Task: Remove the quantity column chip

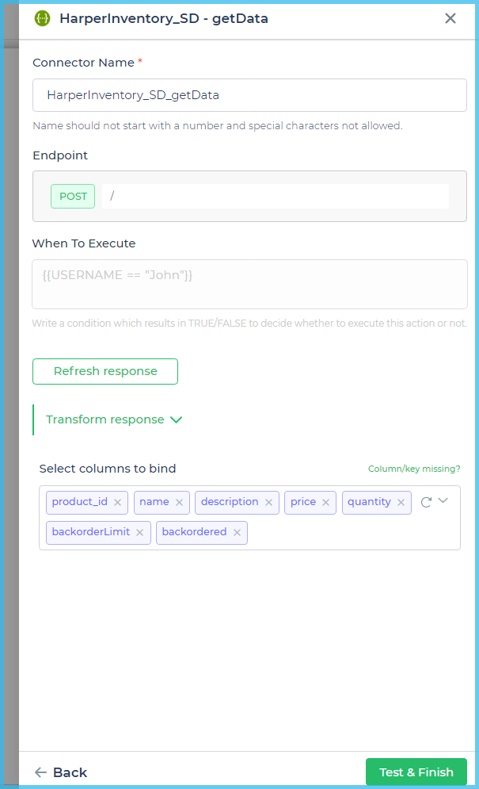Action: click(x=400, y=502)
